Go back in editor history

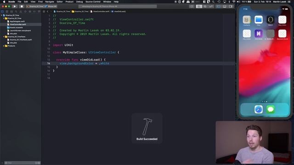[48, 11]
